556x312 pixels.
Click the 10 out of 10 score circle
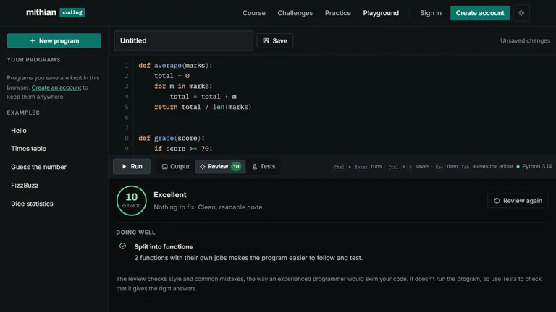coord(132,201)
